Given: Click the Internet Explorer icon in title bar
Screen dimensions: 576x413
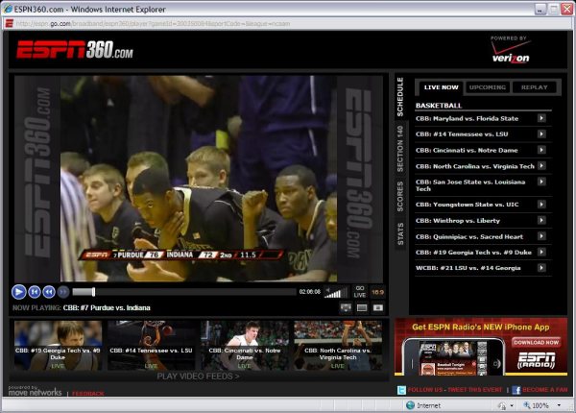Looking at the screenshot, I should click(8, 10).
